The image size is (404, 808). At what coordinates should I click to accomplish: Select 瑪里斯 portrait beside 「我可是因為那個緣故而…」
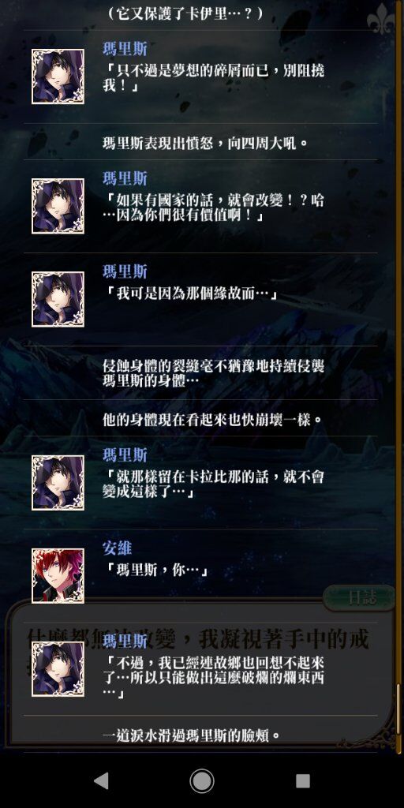click(58, 299)
